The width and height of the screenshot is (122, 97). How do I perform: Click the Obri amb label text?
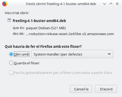(21, 54)
